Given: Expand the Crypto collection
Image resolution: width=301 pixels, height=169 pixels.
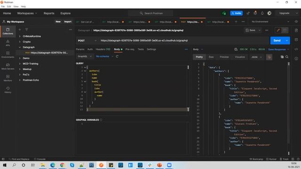Looking at the screenshot, I should coord(20,42).
